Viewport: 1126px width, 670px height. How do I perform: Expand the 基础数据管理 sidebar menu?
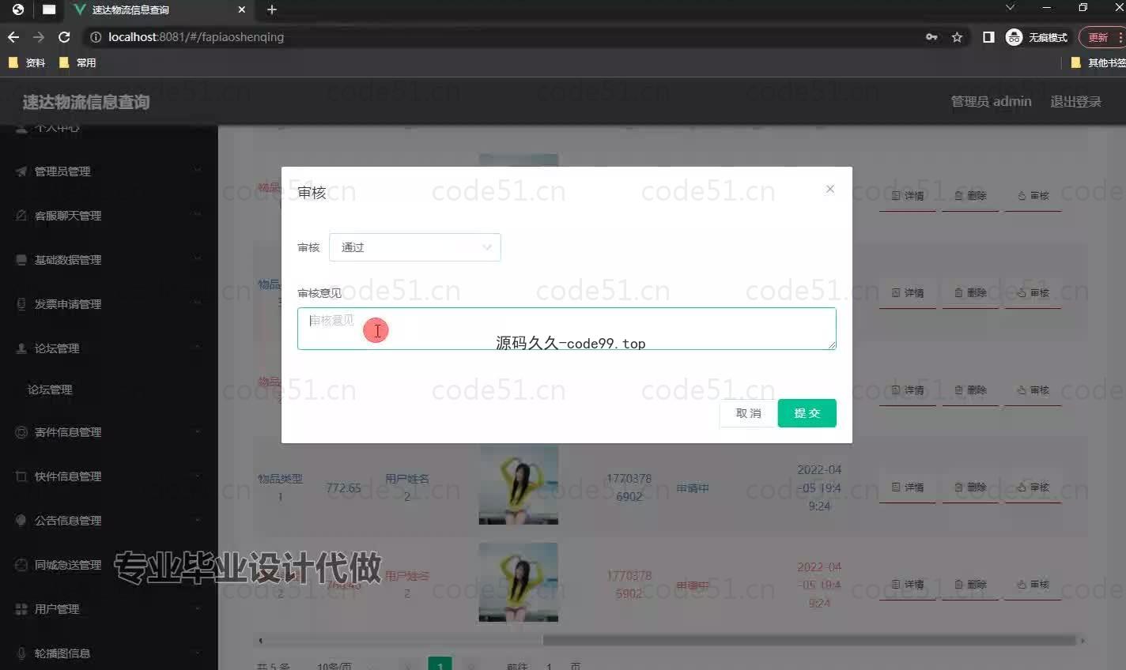(x=109, y=260)
